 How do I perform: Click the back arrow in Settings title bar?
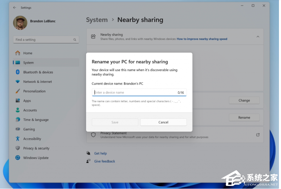click(14, 7)
